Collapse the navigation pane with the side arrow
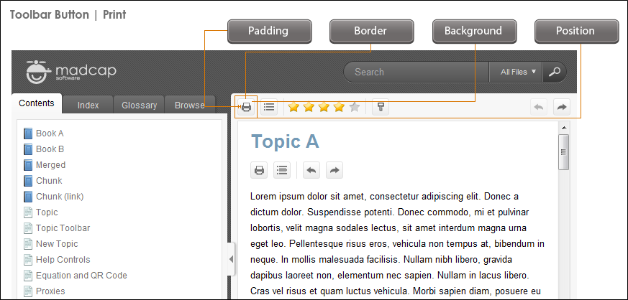 (x=231, y=259)
